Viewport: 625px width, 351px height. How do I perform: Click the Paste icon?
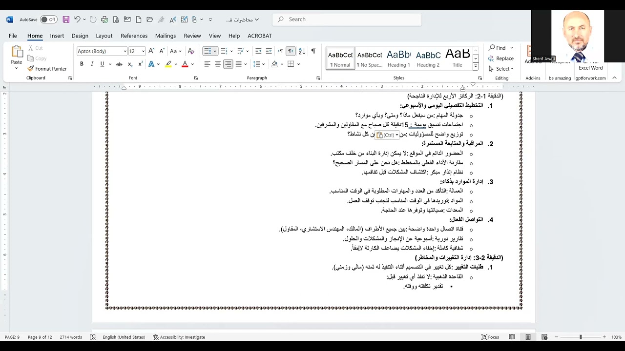tap(17, 52)
